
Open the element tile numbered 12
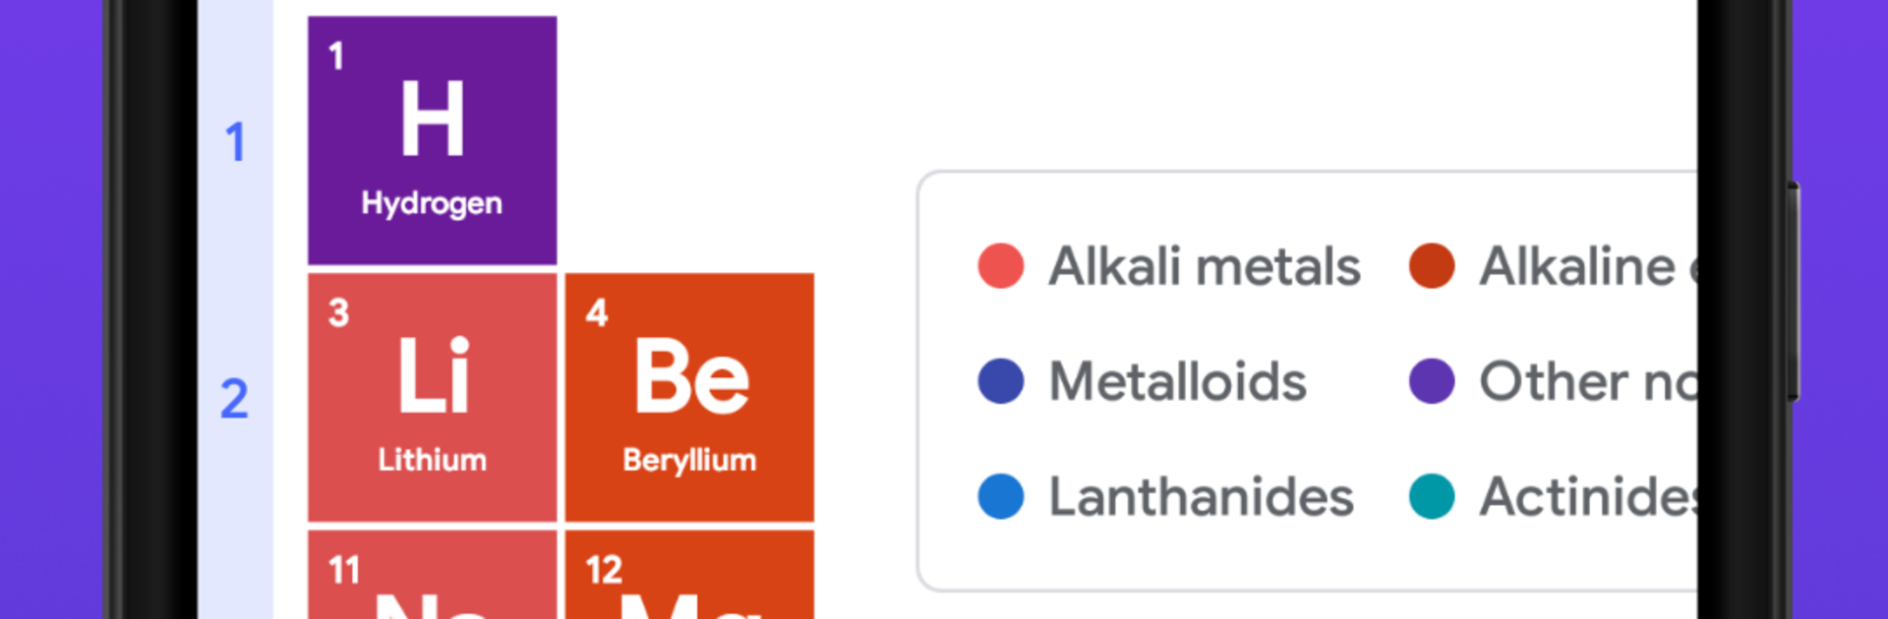689,576
